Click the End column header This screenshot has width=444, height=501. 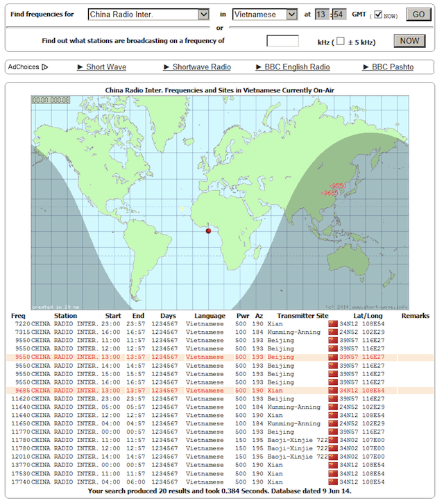point(138,316)
